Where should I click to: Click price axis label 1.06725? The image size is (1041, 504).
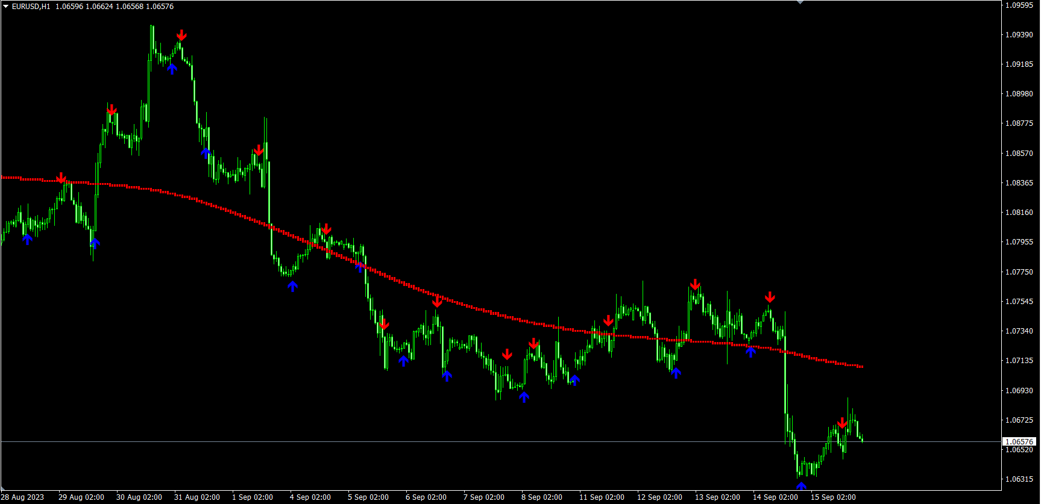click(x=1019, y=420)
